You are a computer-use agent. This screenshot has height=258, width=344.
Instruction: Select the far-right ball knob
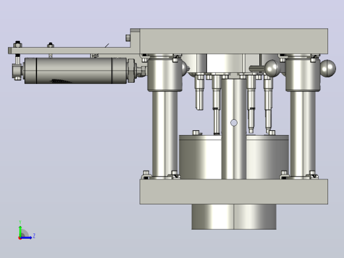328,68
